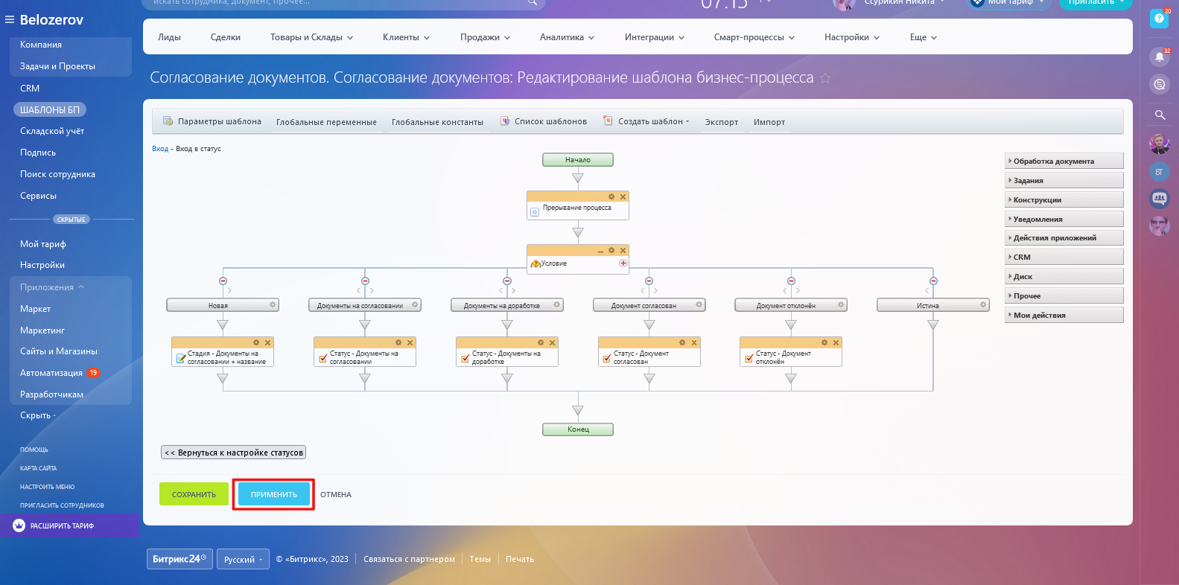
Task: Click the Сохранить button
Action: tap(194, 494)
